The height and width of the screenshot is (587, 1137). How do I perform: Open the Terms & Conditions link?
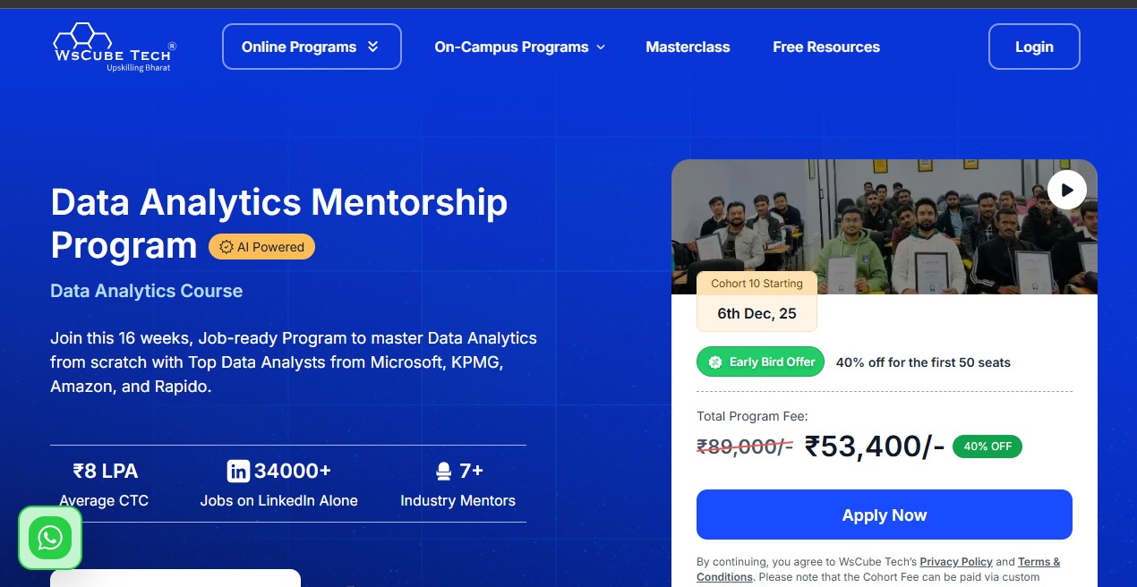point(1039,562)
